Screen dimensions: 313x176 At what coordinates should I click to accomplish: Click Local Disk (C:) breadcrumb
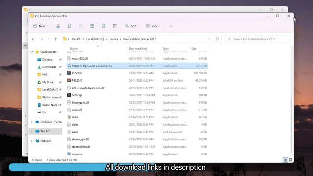tap(95, 39)
